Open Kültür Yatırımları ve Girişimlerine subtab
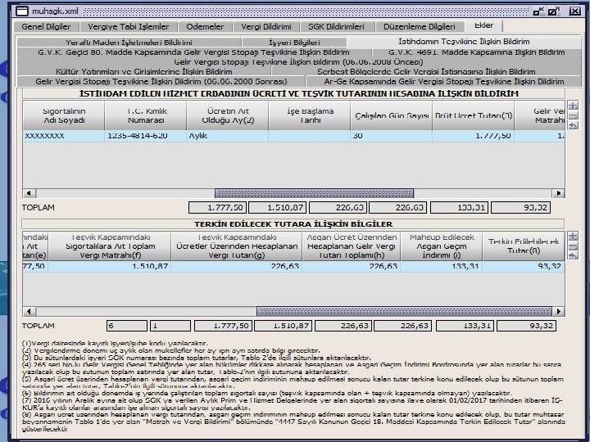Image resolution: width=590 pixels, height=442 pixels. 144,71
